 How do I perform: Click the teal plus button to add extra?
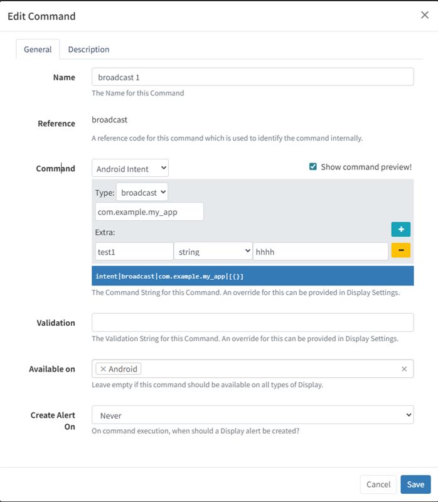pos(400,229)
